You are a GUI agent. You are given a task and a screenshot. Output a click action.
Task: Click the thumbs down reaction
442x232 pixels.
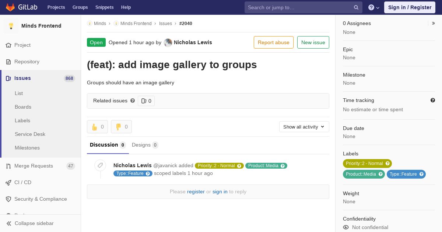(x=121, y=127)
